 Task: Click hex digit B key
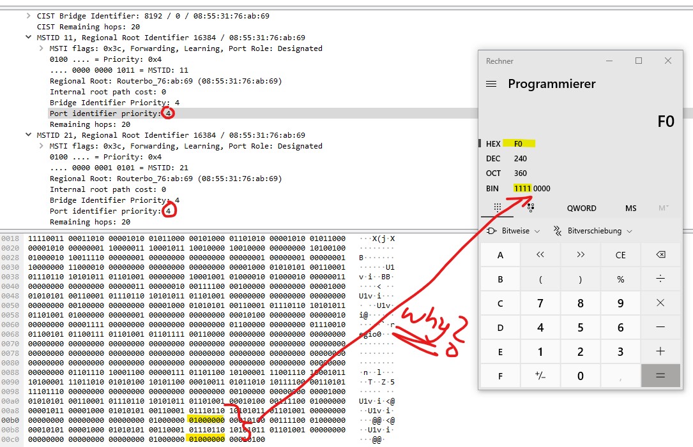click(x=500, y=279)
